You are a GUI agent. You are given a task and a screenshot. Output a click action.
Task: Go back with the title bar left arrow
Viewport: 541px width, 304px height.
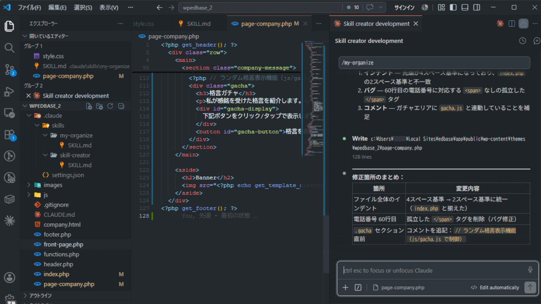159,8
